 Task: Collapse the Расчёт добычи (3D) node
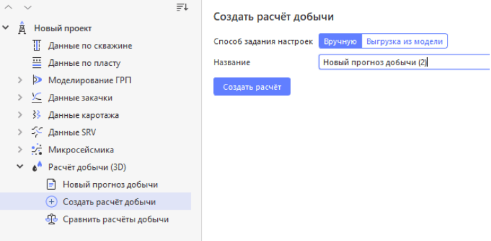[20, 167]
